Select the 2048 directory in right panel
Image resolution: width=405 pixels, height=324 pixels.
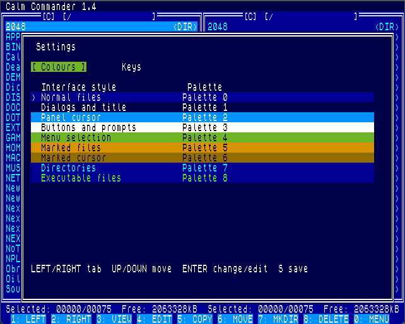[x=303, y=26]
